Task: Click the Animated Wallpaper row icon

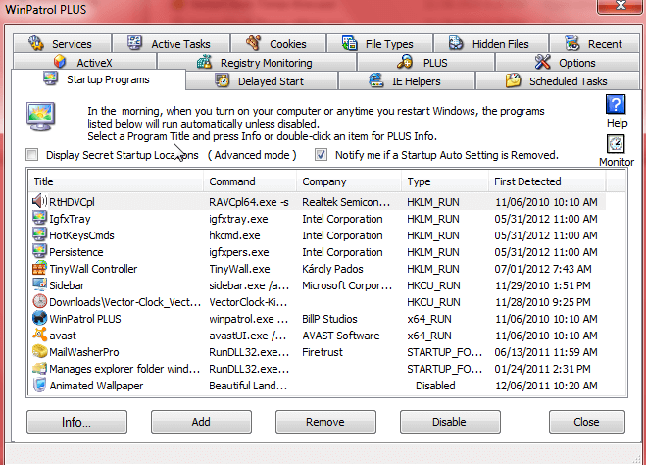Action: pos(39,385)
